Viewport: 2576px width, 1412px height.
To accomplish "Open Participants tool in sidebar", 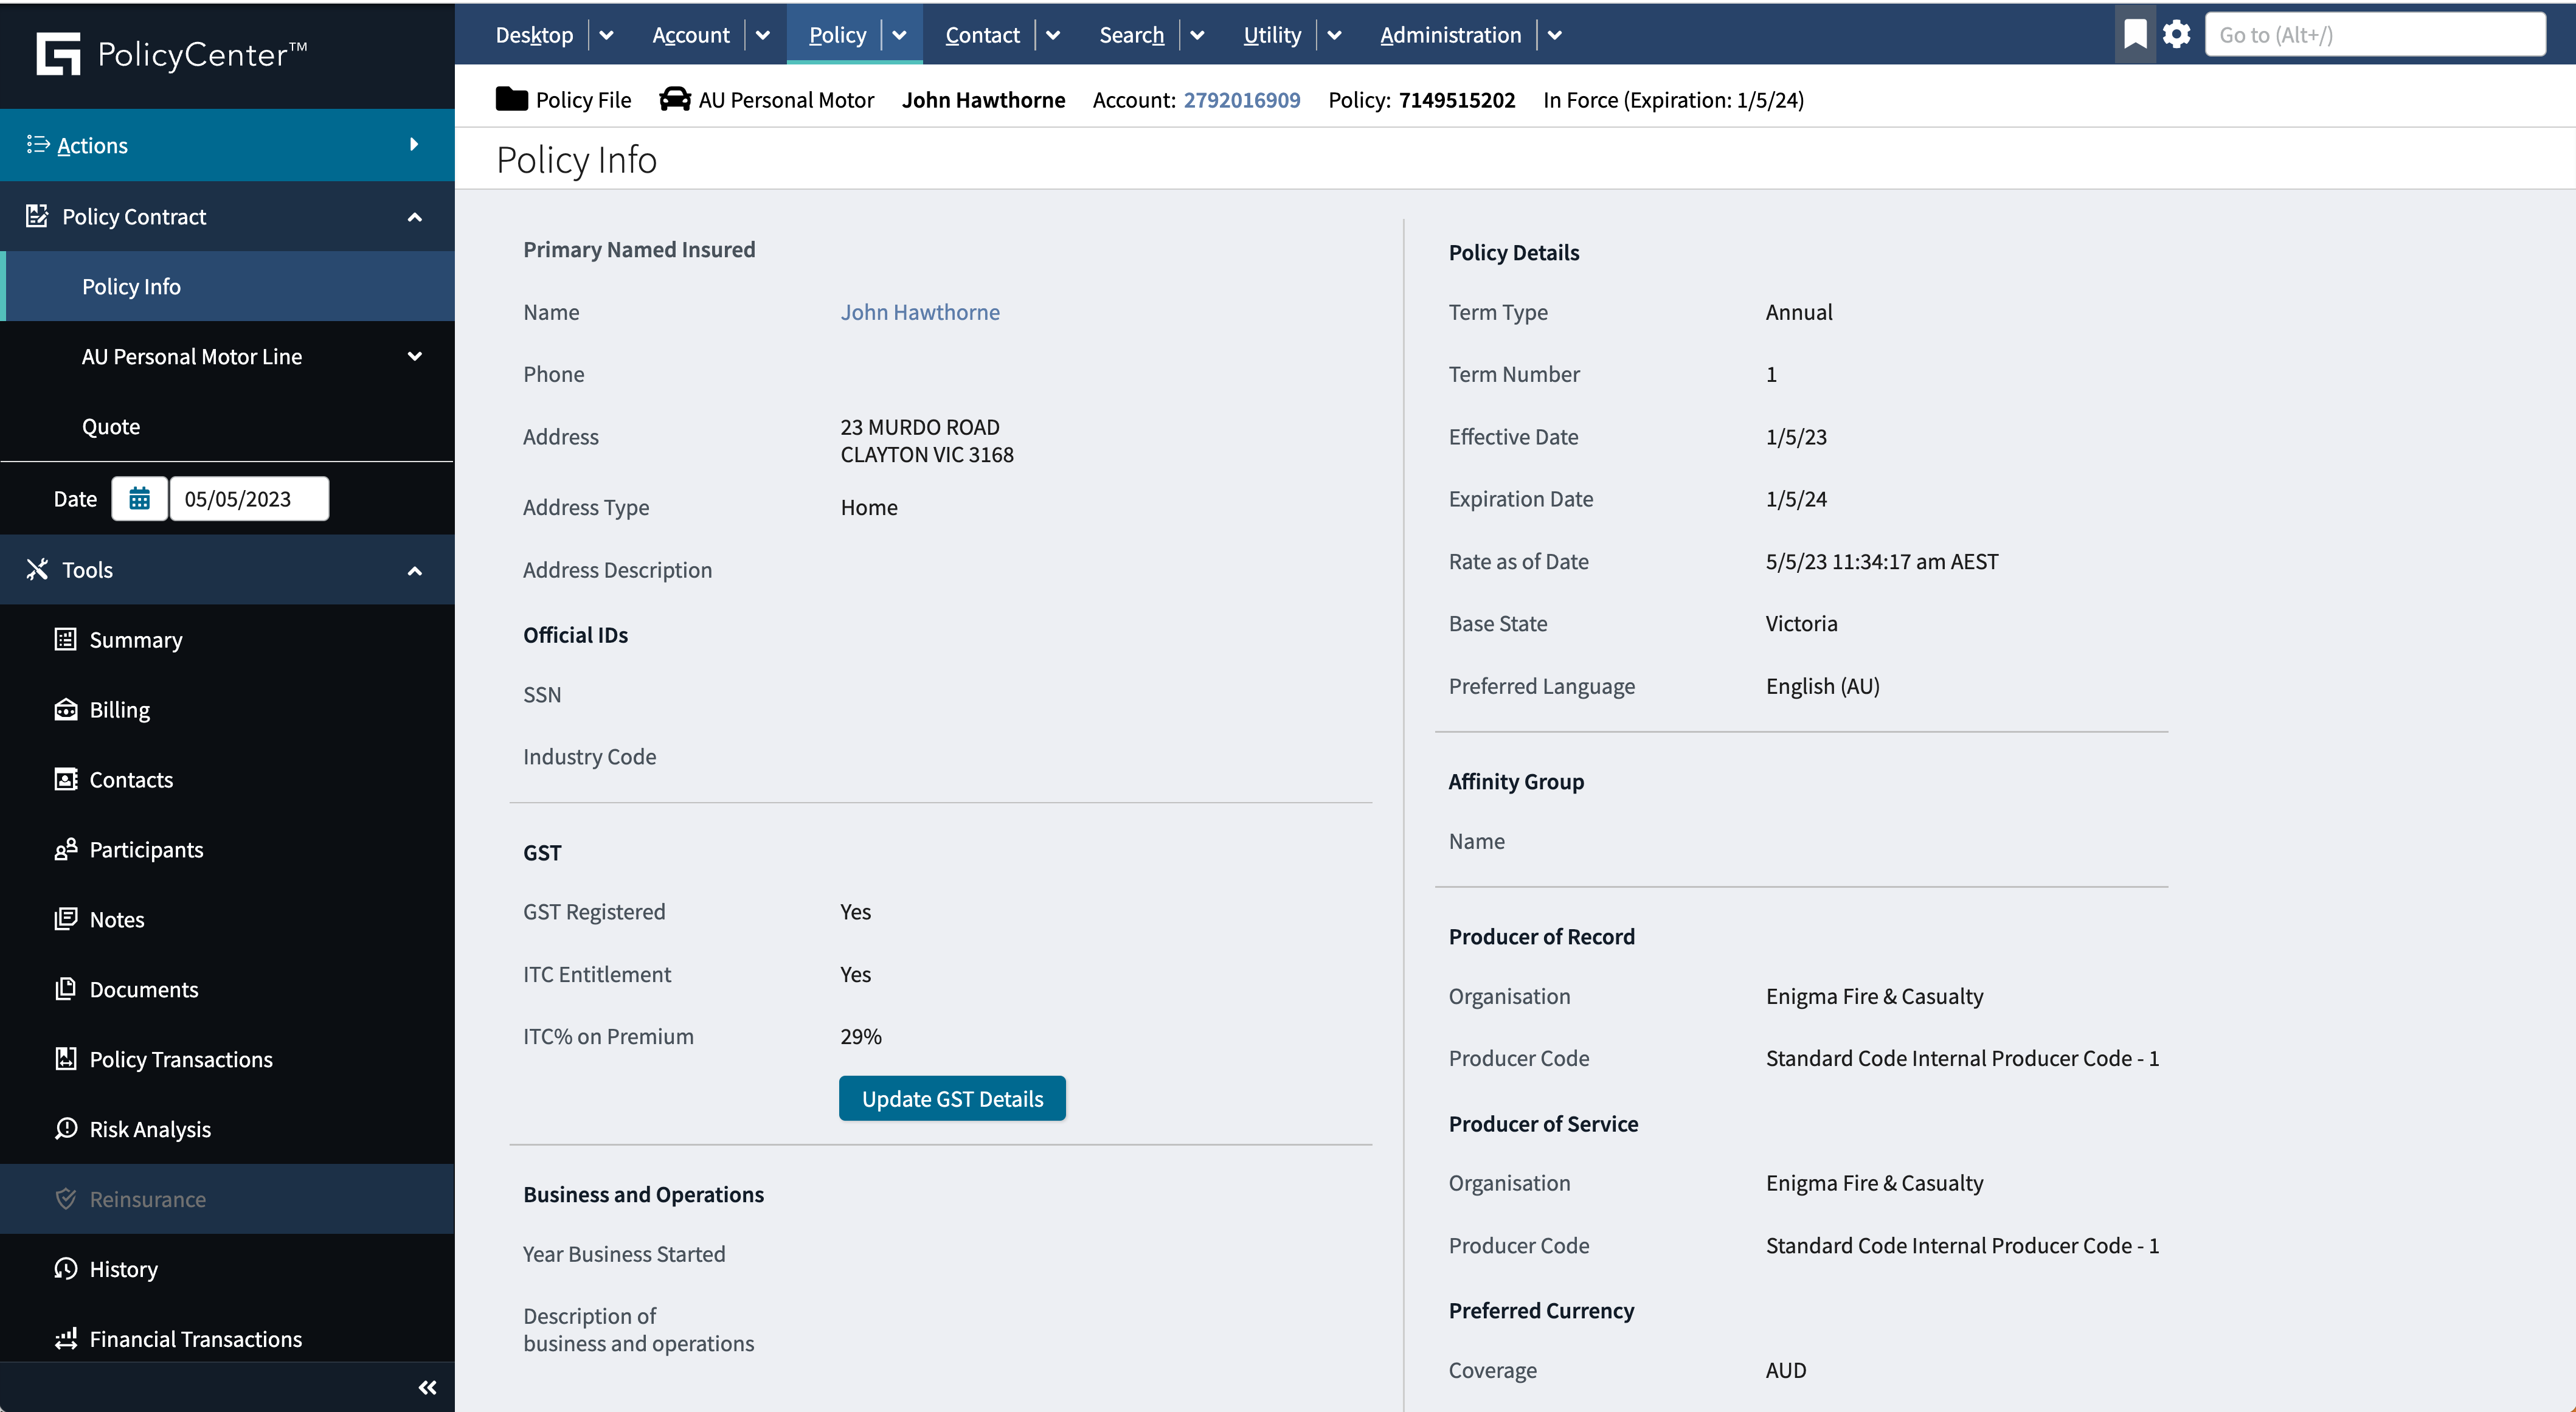I will [x=145, y=849].
